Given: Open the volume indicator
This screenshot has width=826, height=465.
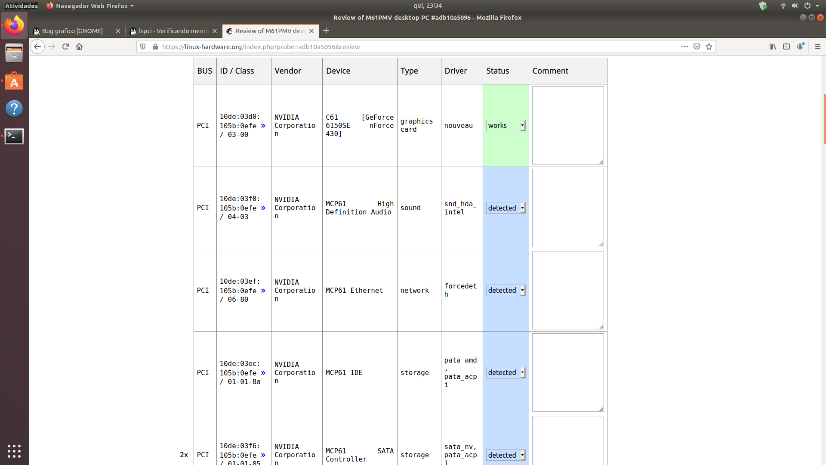Looking at the screenshot, I should [795, 6].
